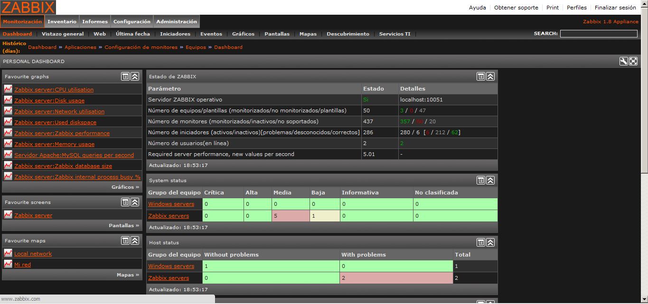This screenshot has width=648, height=304.
Task: Open Favourite graphs menu icon
Action: coord(125,76)
